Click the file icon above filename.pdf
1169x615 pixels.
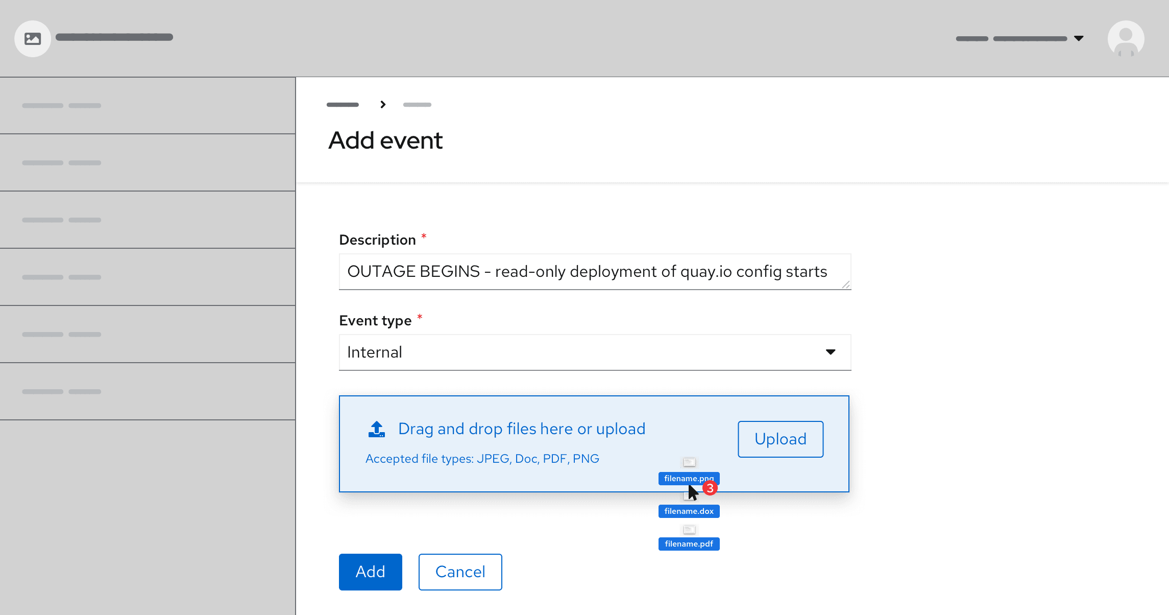click(x=689, y=530)
